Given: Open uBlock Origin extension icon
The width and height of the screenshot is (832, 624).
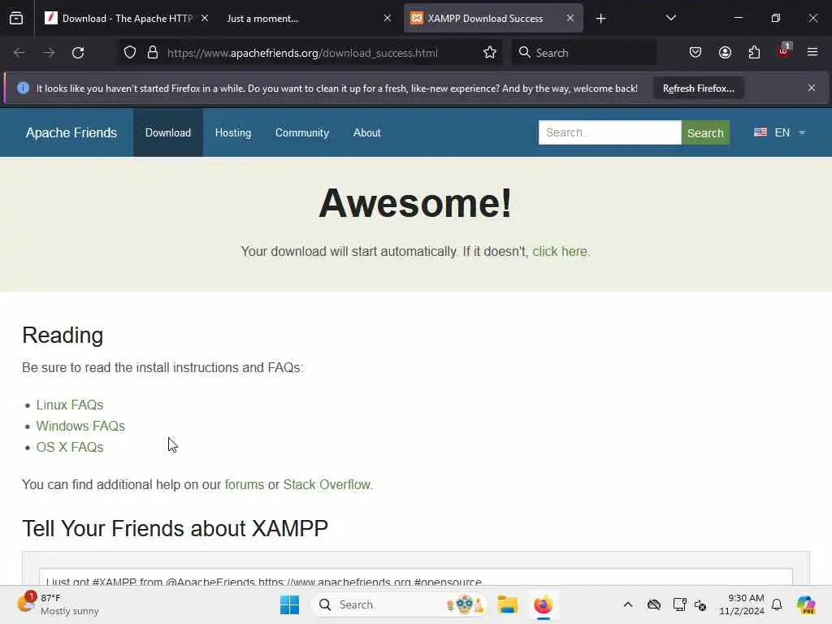Looking at the screenshot, I should click(784, 51).
